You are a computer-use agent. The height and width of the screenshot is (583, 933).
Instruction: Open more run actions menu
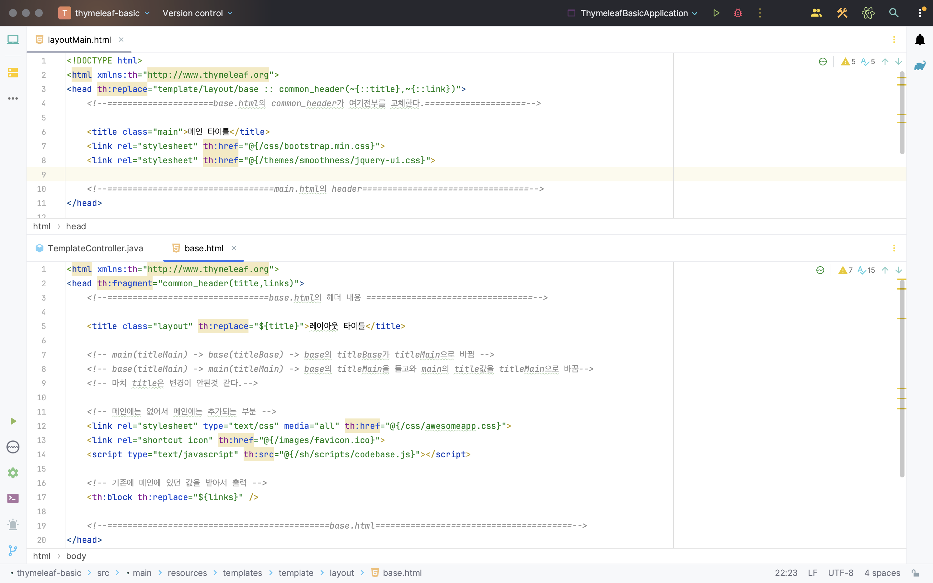pos(760,13)
